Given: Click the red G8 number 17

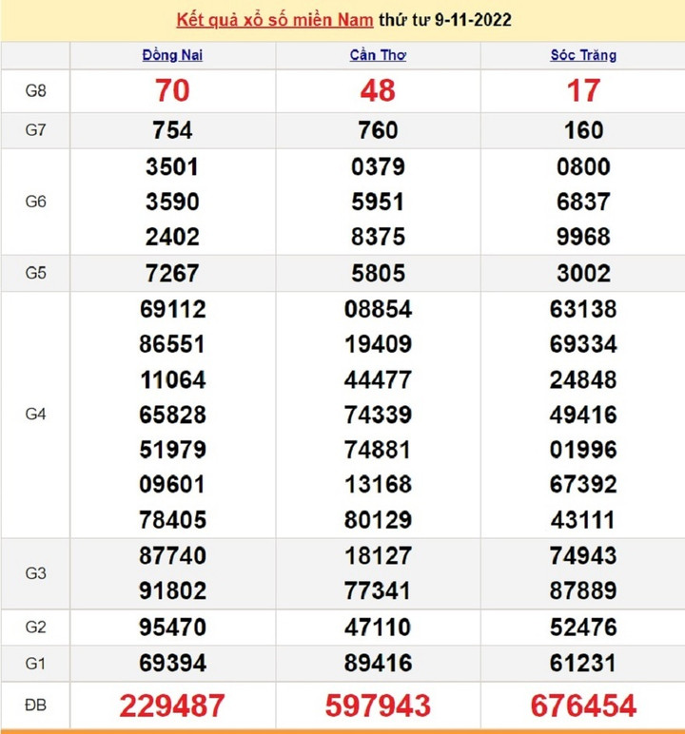Looking at the screenshot, I should [583, 90].
